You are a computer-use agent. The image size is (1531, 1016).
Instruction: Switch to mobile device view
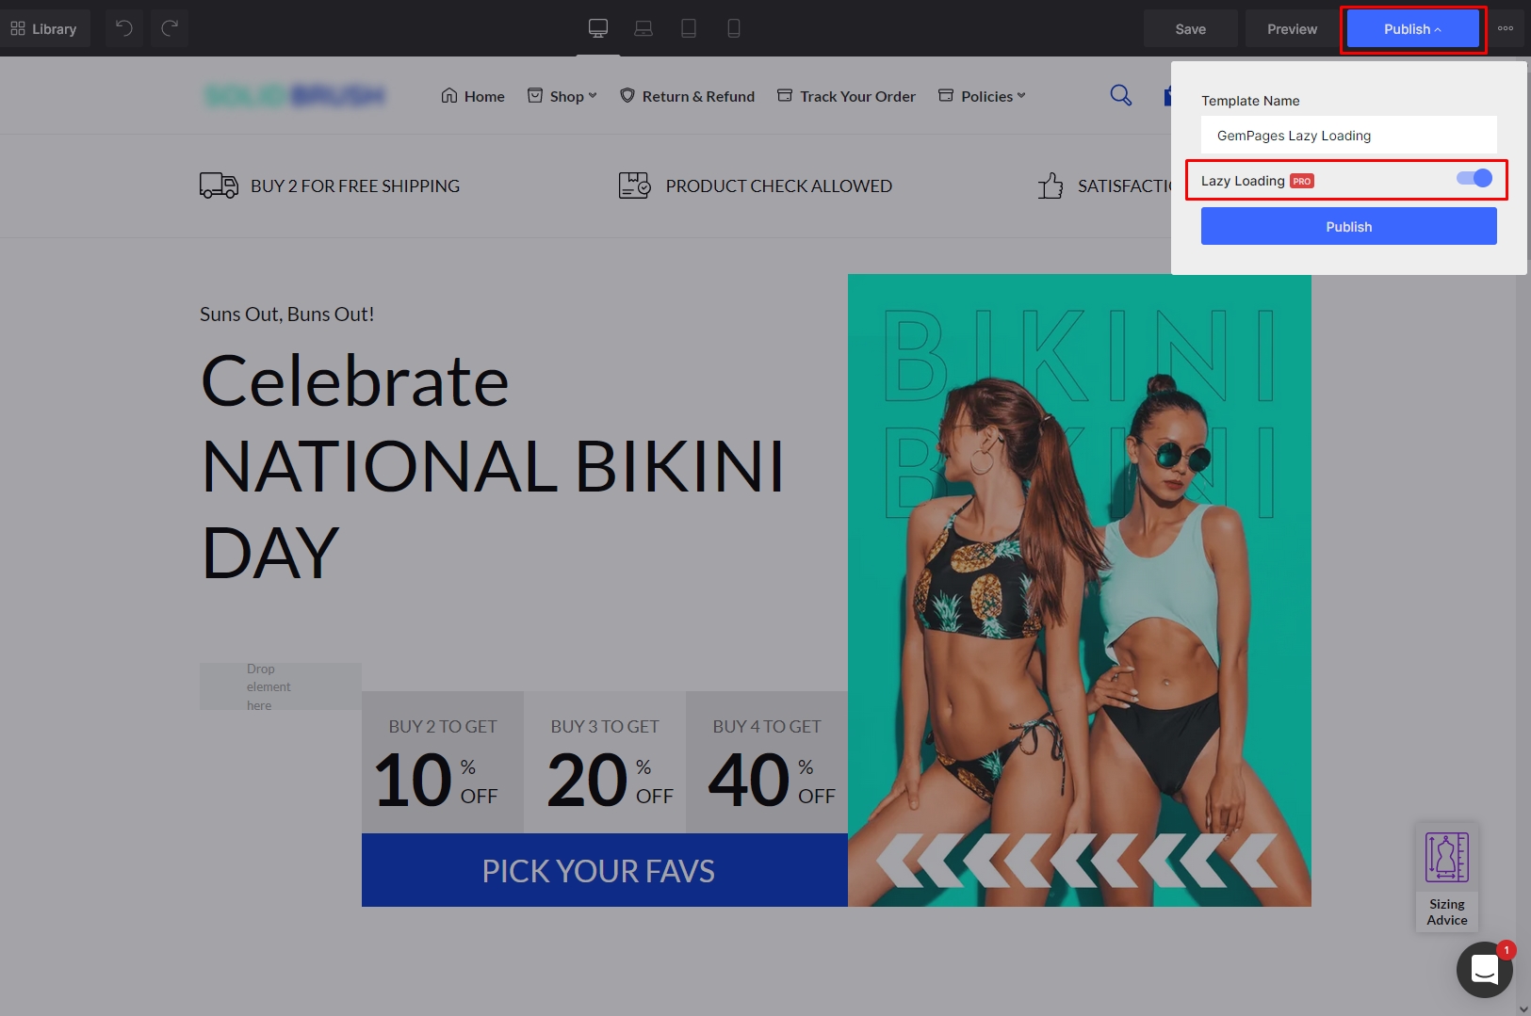tap(734, 28)
